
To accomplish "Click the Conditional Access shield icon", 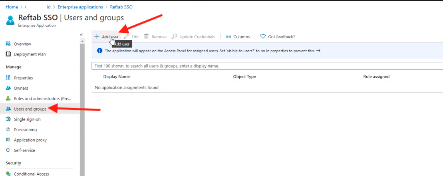I will (8, 174).
